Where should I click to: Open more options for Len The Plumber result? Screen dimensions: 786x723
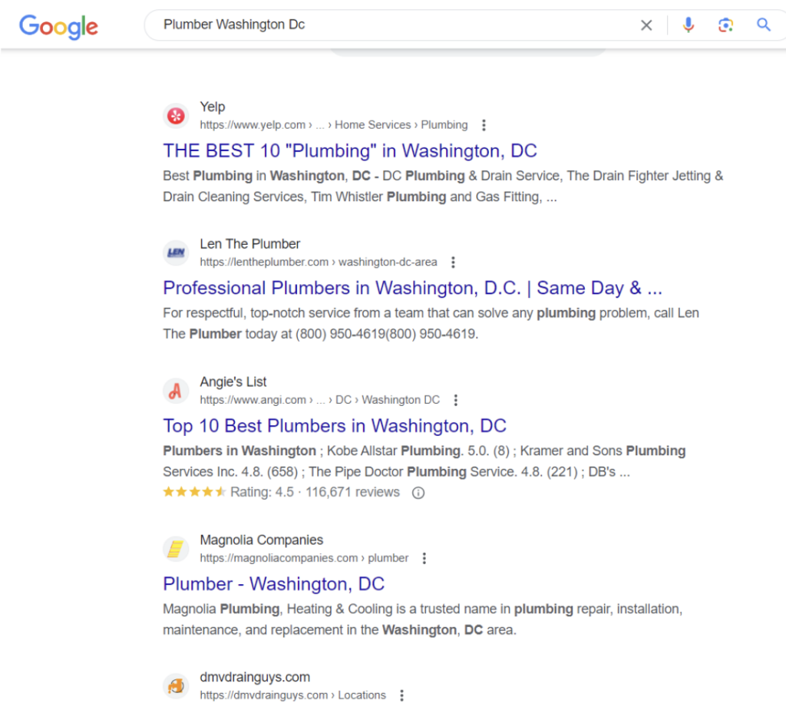453,262
